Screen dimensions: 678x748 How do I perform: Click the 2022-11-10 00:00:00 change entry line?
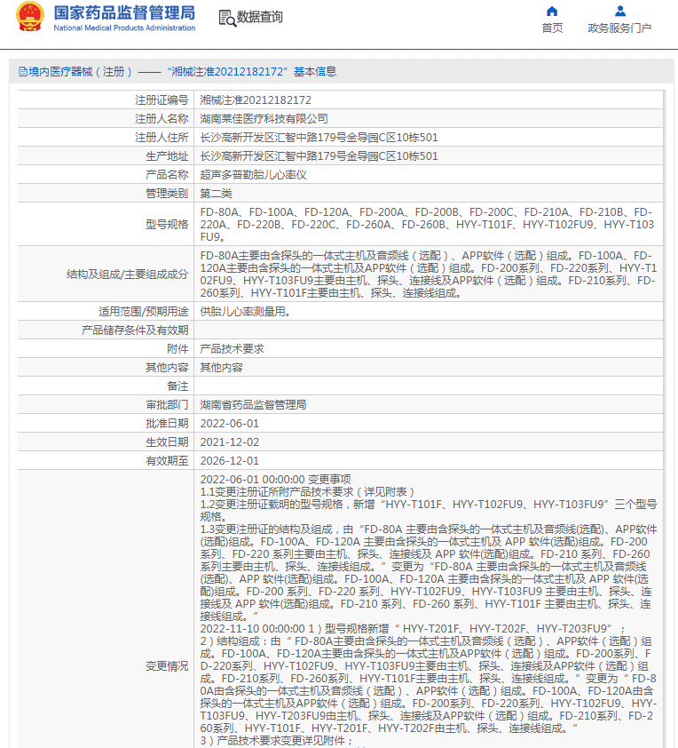(x=412, y=629)
